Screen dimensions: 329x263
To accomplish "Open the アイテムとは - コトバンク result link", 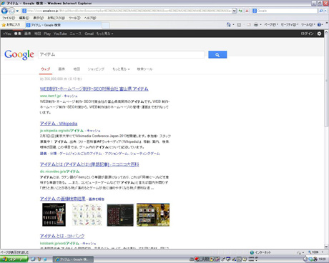I will [x=62, y=236].
